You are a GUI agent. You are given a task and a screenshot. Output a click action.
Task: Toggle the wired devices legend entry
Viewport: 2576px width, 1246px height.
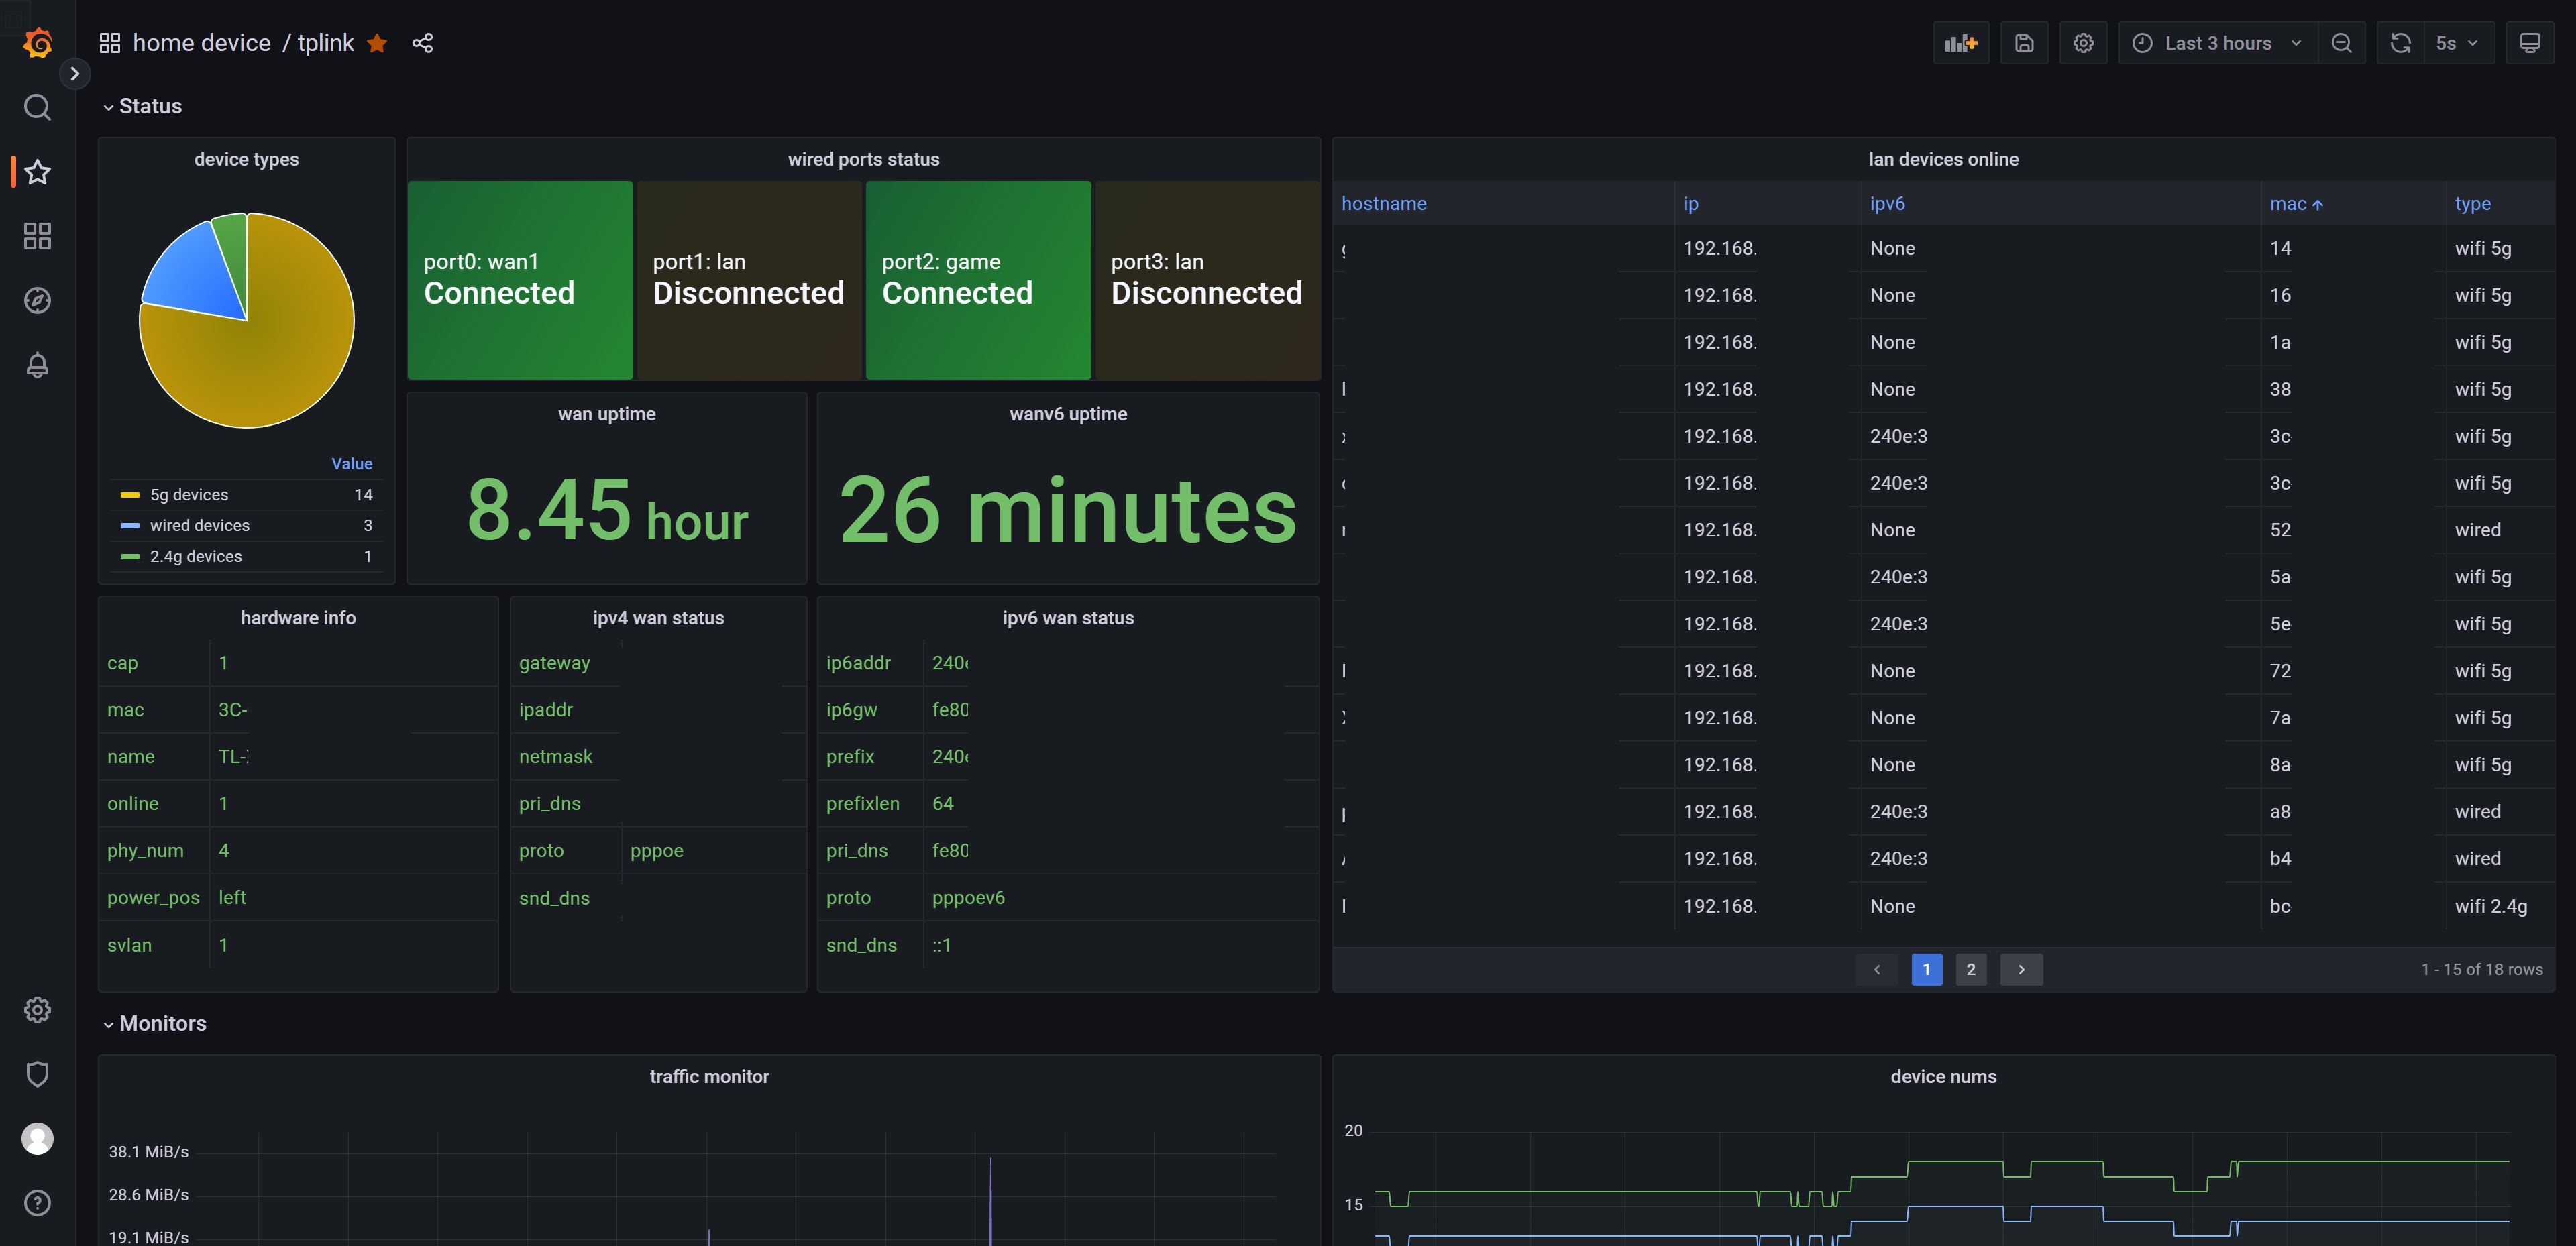[x=199, y=525]
